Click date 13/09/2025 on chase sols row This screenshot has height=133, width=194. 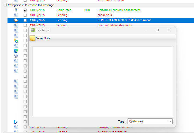click(37, 15)
